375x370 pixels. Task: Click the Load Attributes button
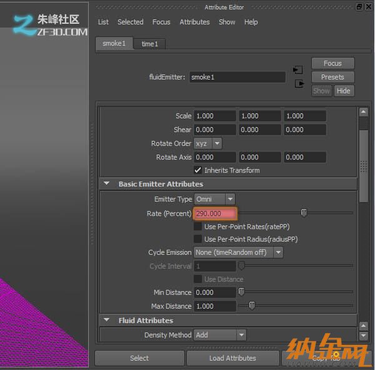click(232, 358)
